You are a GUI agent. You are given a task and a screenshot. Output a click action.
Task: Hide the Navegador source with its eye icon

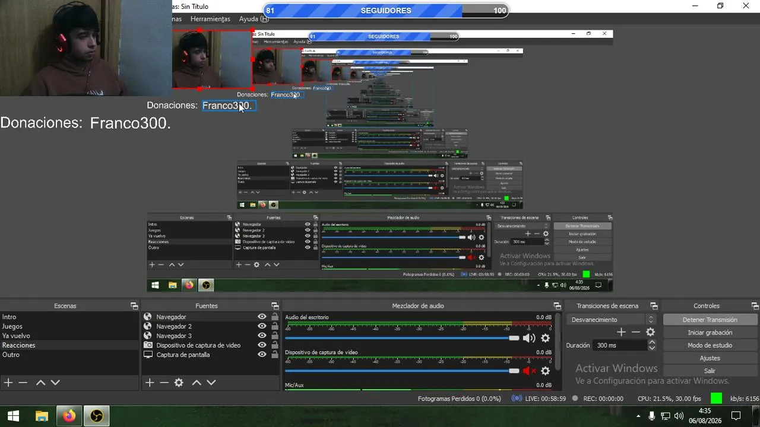click(x=262, y=317)
